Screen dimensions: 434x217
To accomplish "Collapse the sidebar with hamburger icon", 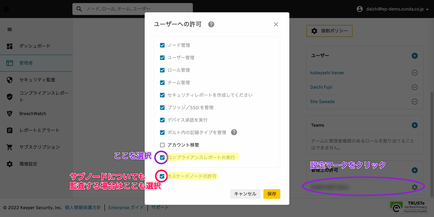I will [10, 30].
